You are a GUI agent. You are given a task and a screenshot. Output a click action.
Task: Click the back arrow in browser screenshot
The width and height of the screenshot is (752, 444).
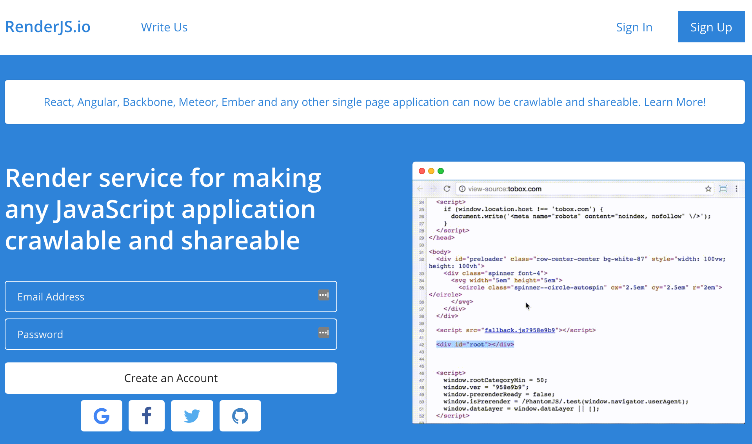(x=420, y=189)
